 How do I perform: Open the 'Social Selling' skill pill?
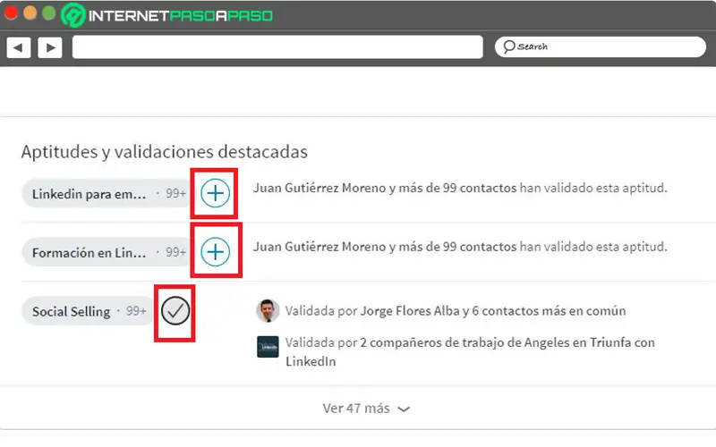[89, 311]
